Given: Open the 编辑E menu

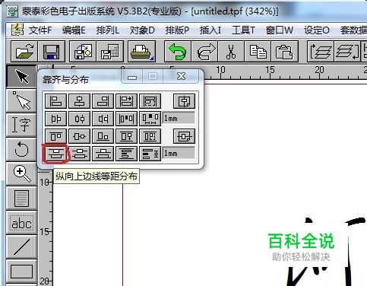Looking at the screenshot, I should [x=74, y=30].
